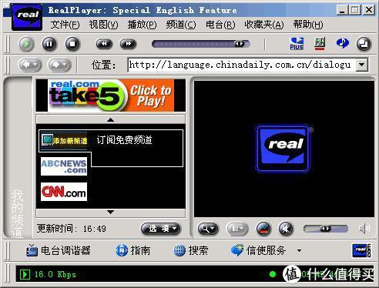Click the compact mode window icon
This screenshot has height=288, width=379.
coord(364,44)
